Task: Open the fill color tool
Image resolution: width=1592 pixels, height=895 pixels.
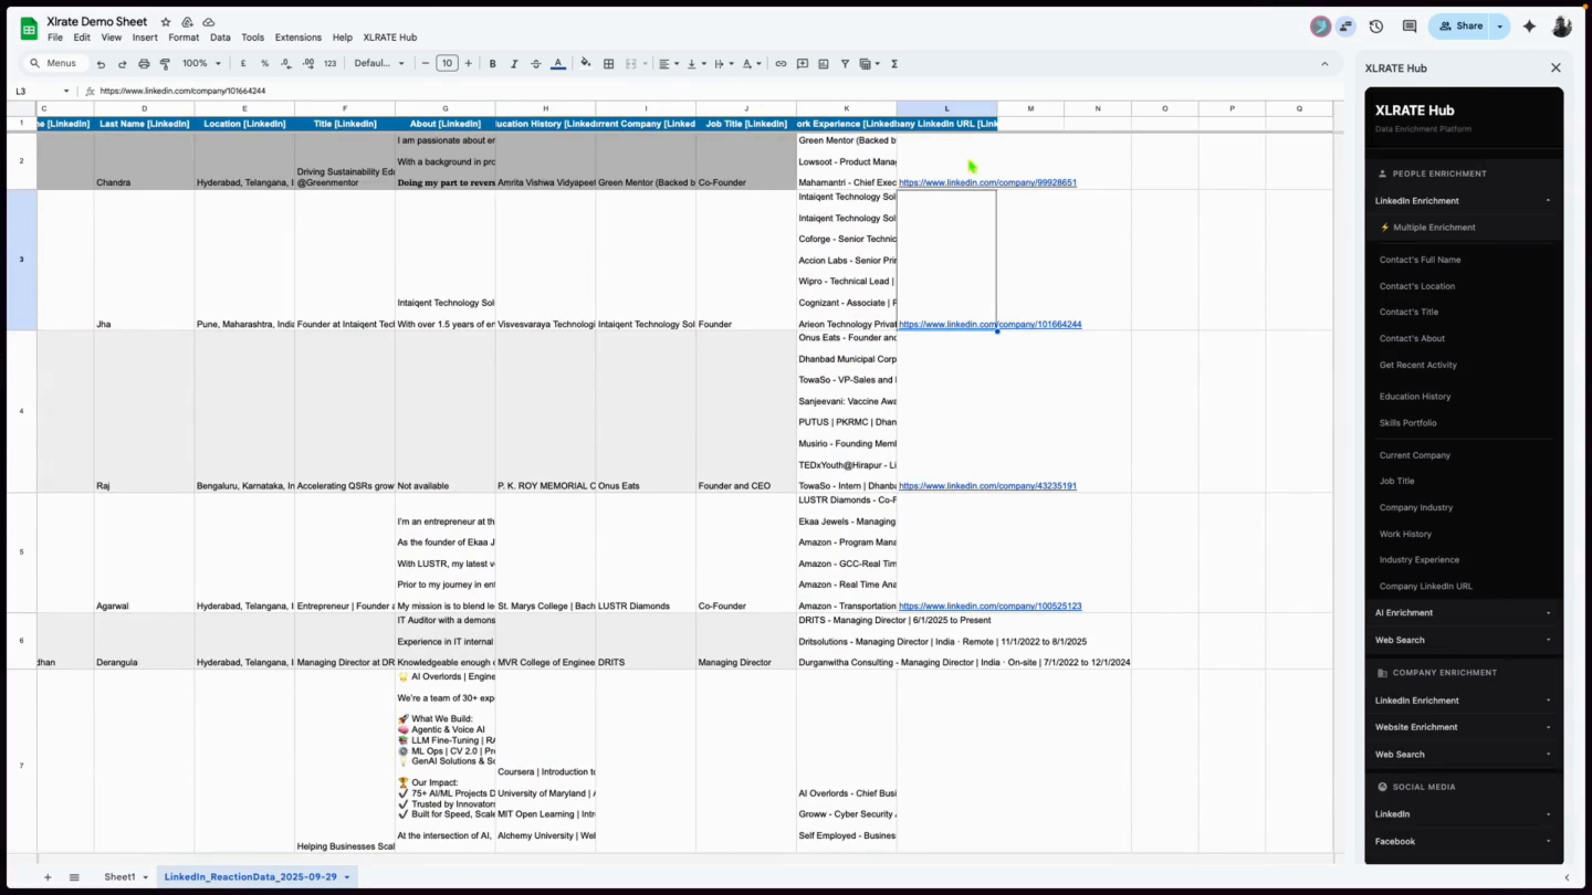Action: (x=585, y=63)
